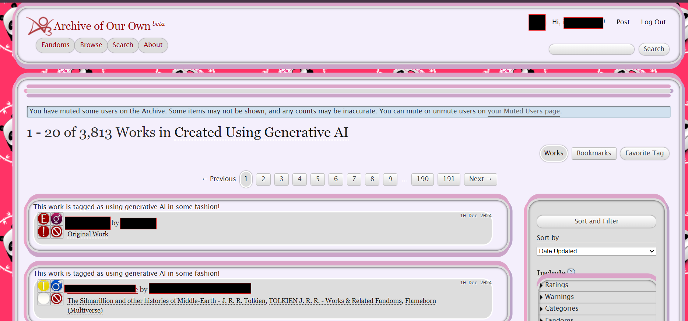688x321 pixels.
Task: Open the first work's redacted author link
Action: pos(138,223)
